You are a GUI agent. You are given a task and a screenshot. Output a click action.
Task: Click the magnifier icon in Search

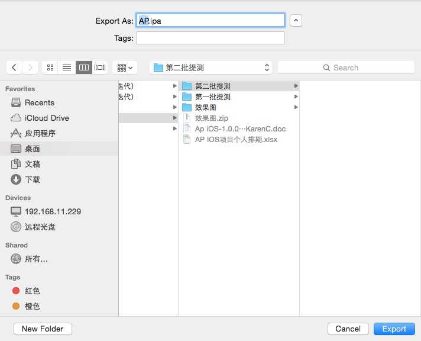point(326,67)
